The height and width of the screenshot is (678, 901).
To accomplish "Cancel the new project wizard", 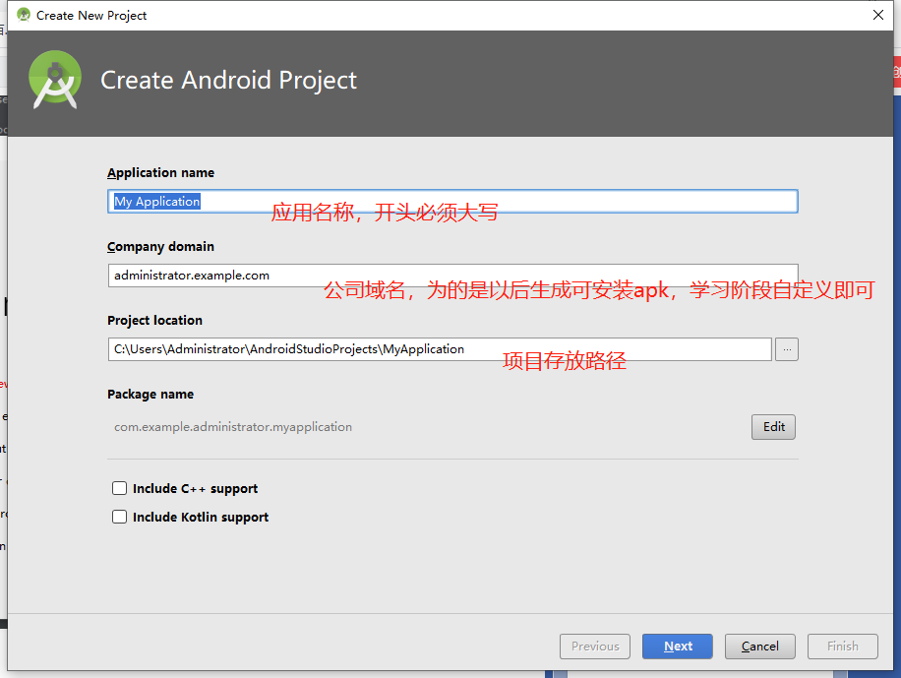I will [x=760, y=647].
